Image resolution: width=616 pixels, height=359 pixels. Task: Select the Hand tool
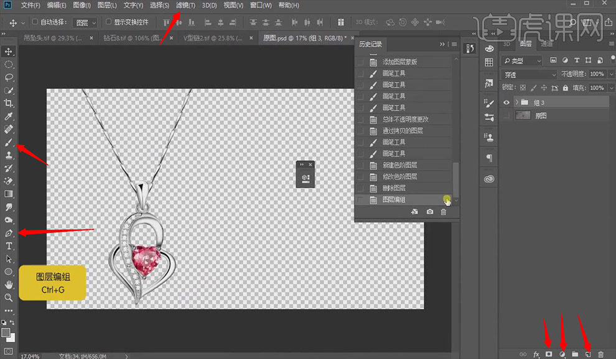tap(8, 285)
